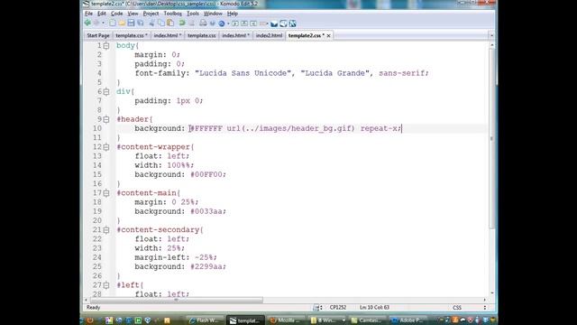Switch to the first template.css * tab
The image size is (577, 325).
coord(132,36)
